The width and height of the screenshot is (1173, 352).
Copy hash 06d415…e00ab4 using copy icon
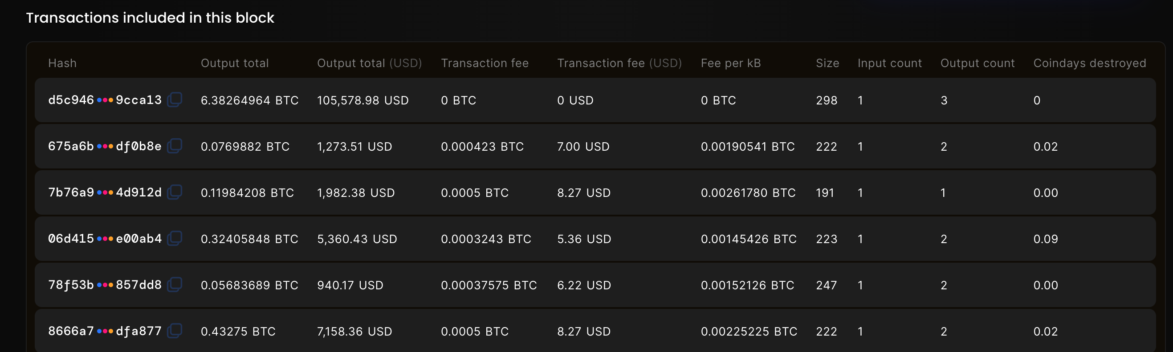[175, 239]
